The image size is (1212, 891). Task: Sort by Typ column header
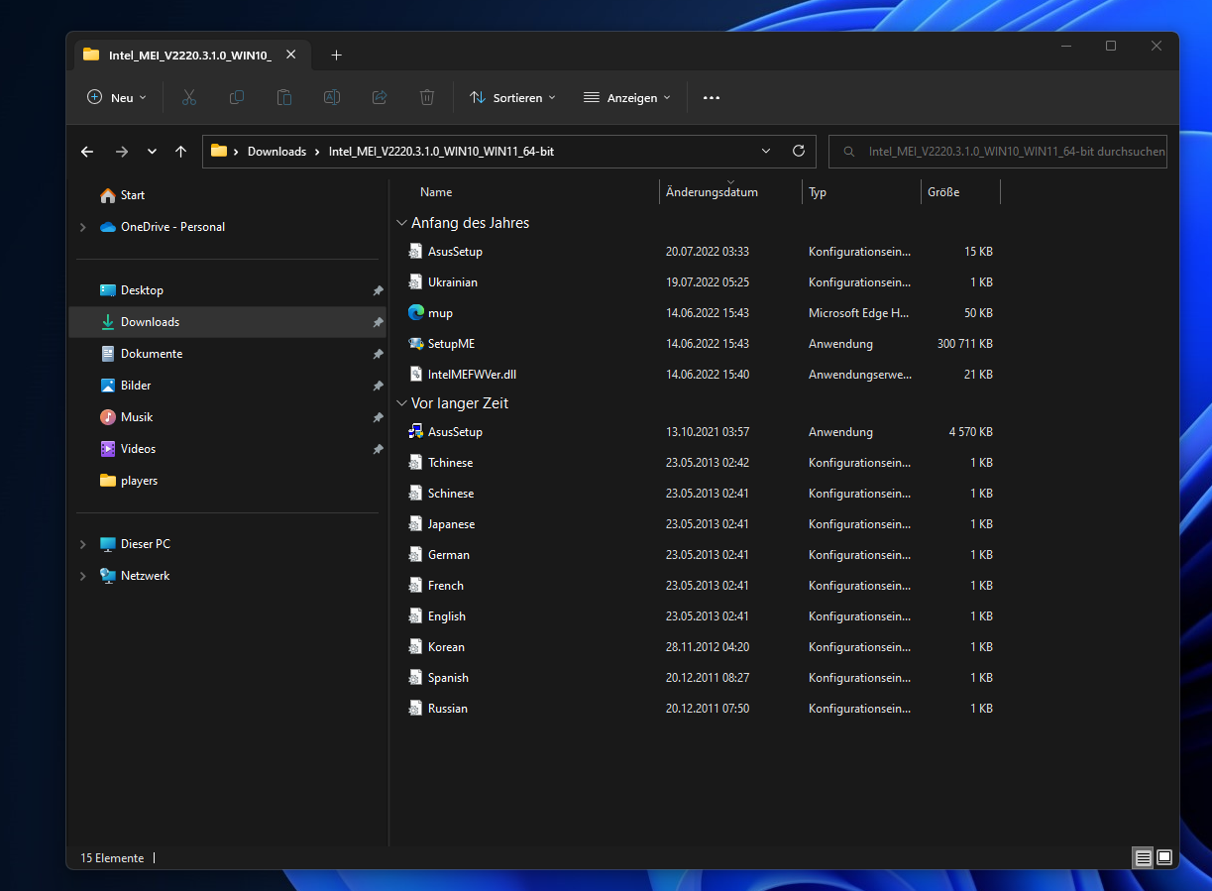pyautogui.click(x=818, y=192)
